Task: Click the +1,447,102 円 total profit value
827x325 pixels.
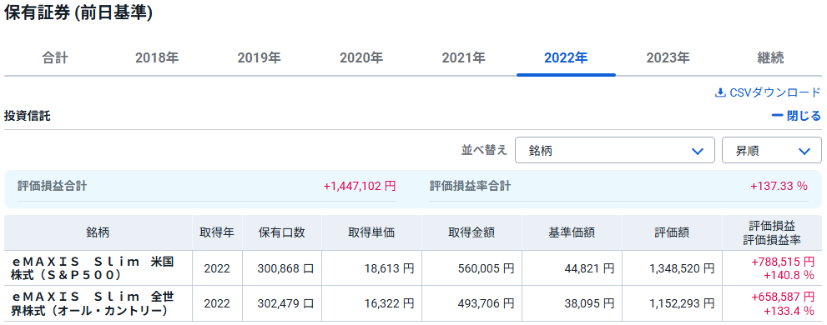Action: point(360,186)
